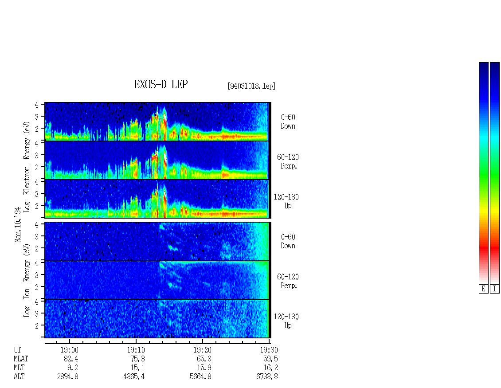
Task: Select the MLAT value 82.4
Action: click(71, 359)
